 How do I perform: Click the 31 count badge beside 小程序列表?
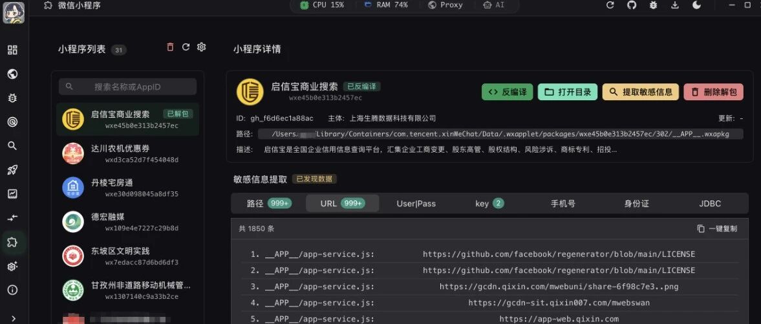pos(118,50)
